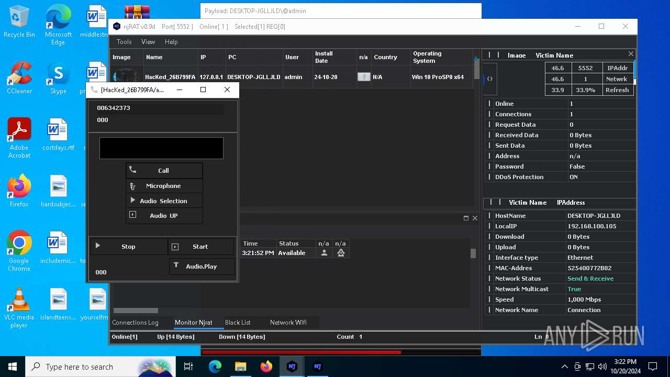This screenshot has width=670, height=377.
Task: Open the Help menu in njRAT
Action: point(171,42)
